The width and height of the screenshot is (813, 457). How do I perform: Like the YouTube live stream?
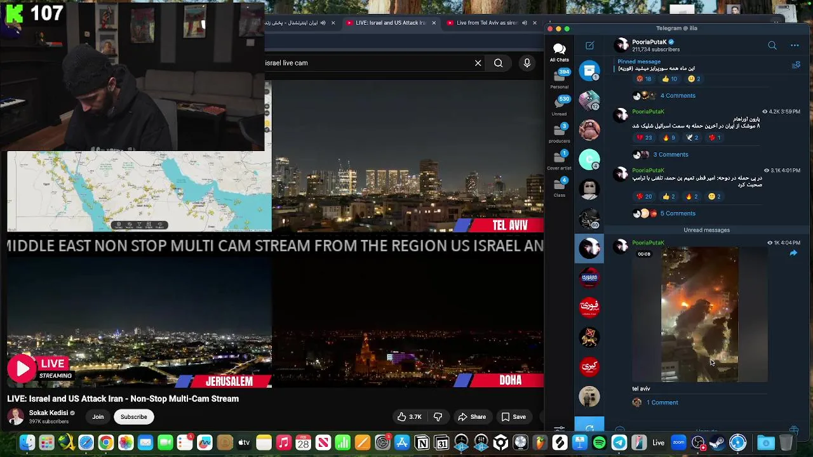410,417
